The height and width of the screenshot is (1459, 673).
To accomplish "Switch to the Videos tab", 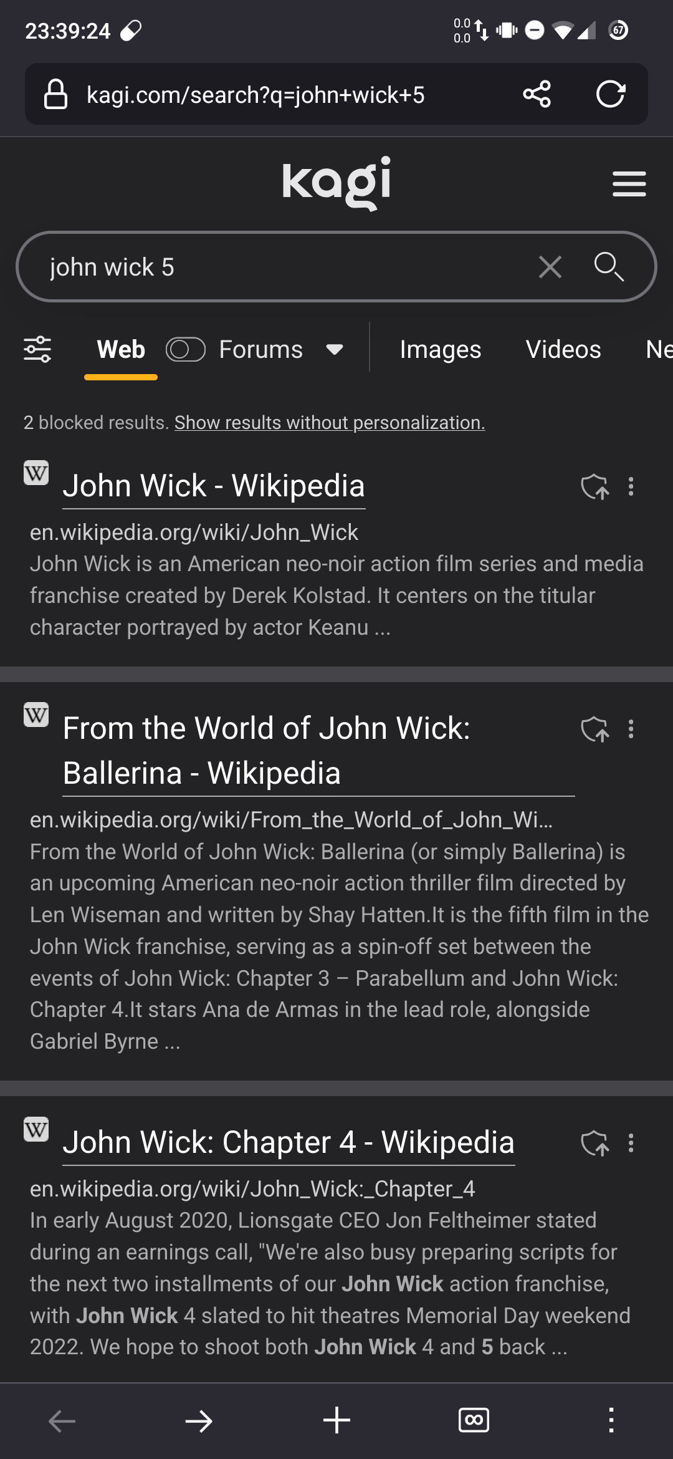I will [563, 349].
